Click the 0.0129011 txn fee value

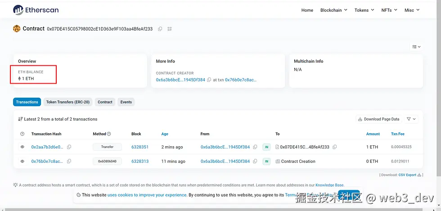[400, 161]
